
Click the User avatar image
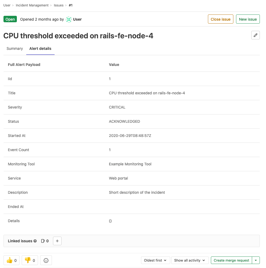[x=69, y=19]
